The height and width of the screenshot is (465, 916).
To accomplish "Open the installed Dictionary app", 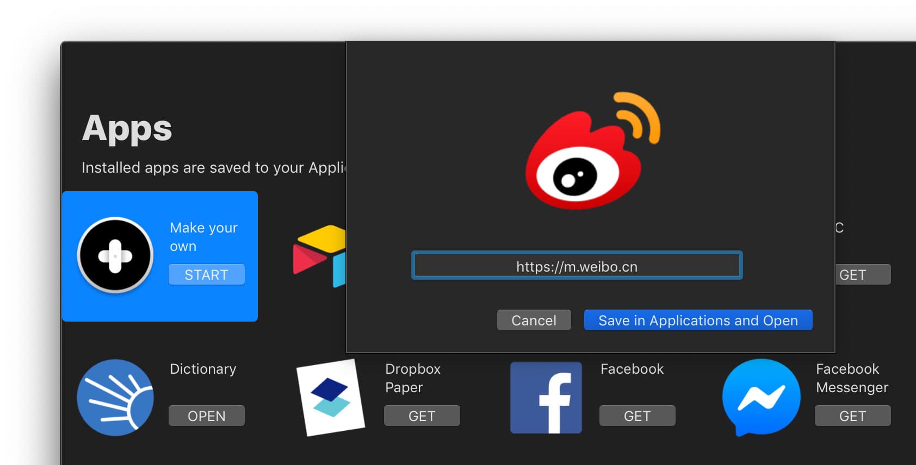I will 207,416.
